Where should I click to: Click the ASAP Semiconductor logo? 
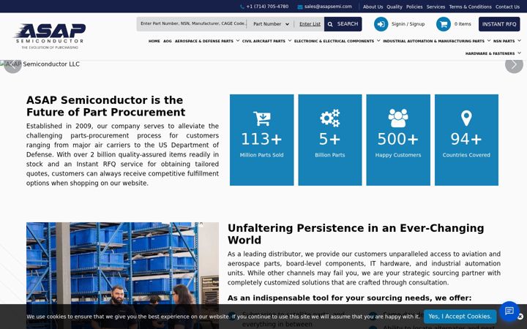tap(50, 37)
